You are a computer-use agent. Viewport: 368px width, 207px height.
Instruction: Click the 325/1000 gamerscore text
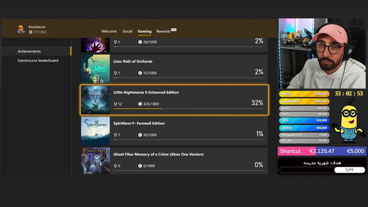[x=151, y=104]
